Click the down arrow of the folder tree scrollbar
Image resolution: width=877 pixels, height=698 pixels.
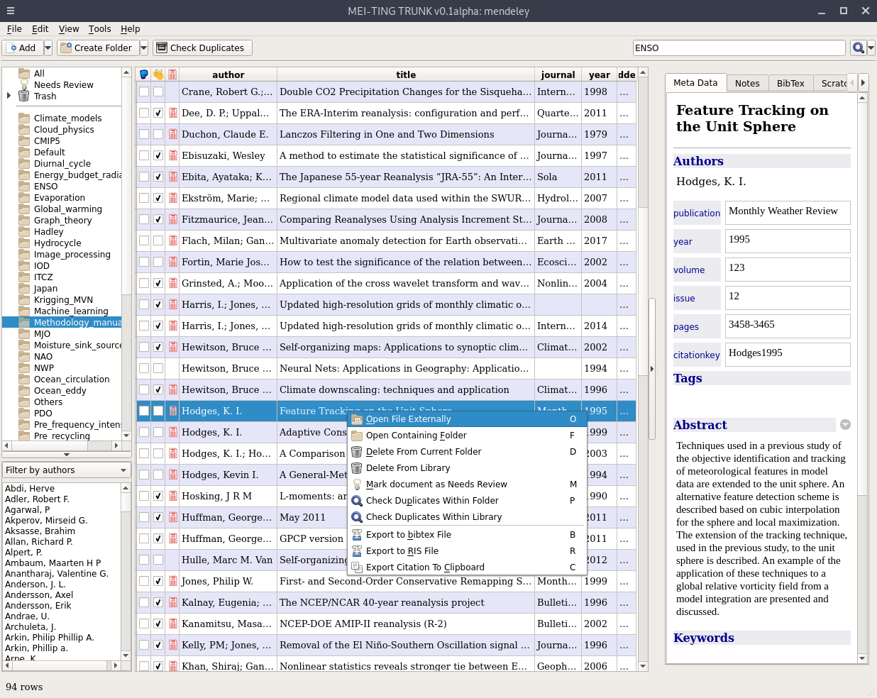pyautogui.click(x=126, y=436)
